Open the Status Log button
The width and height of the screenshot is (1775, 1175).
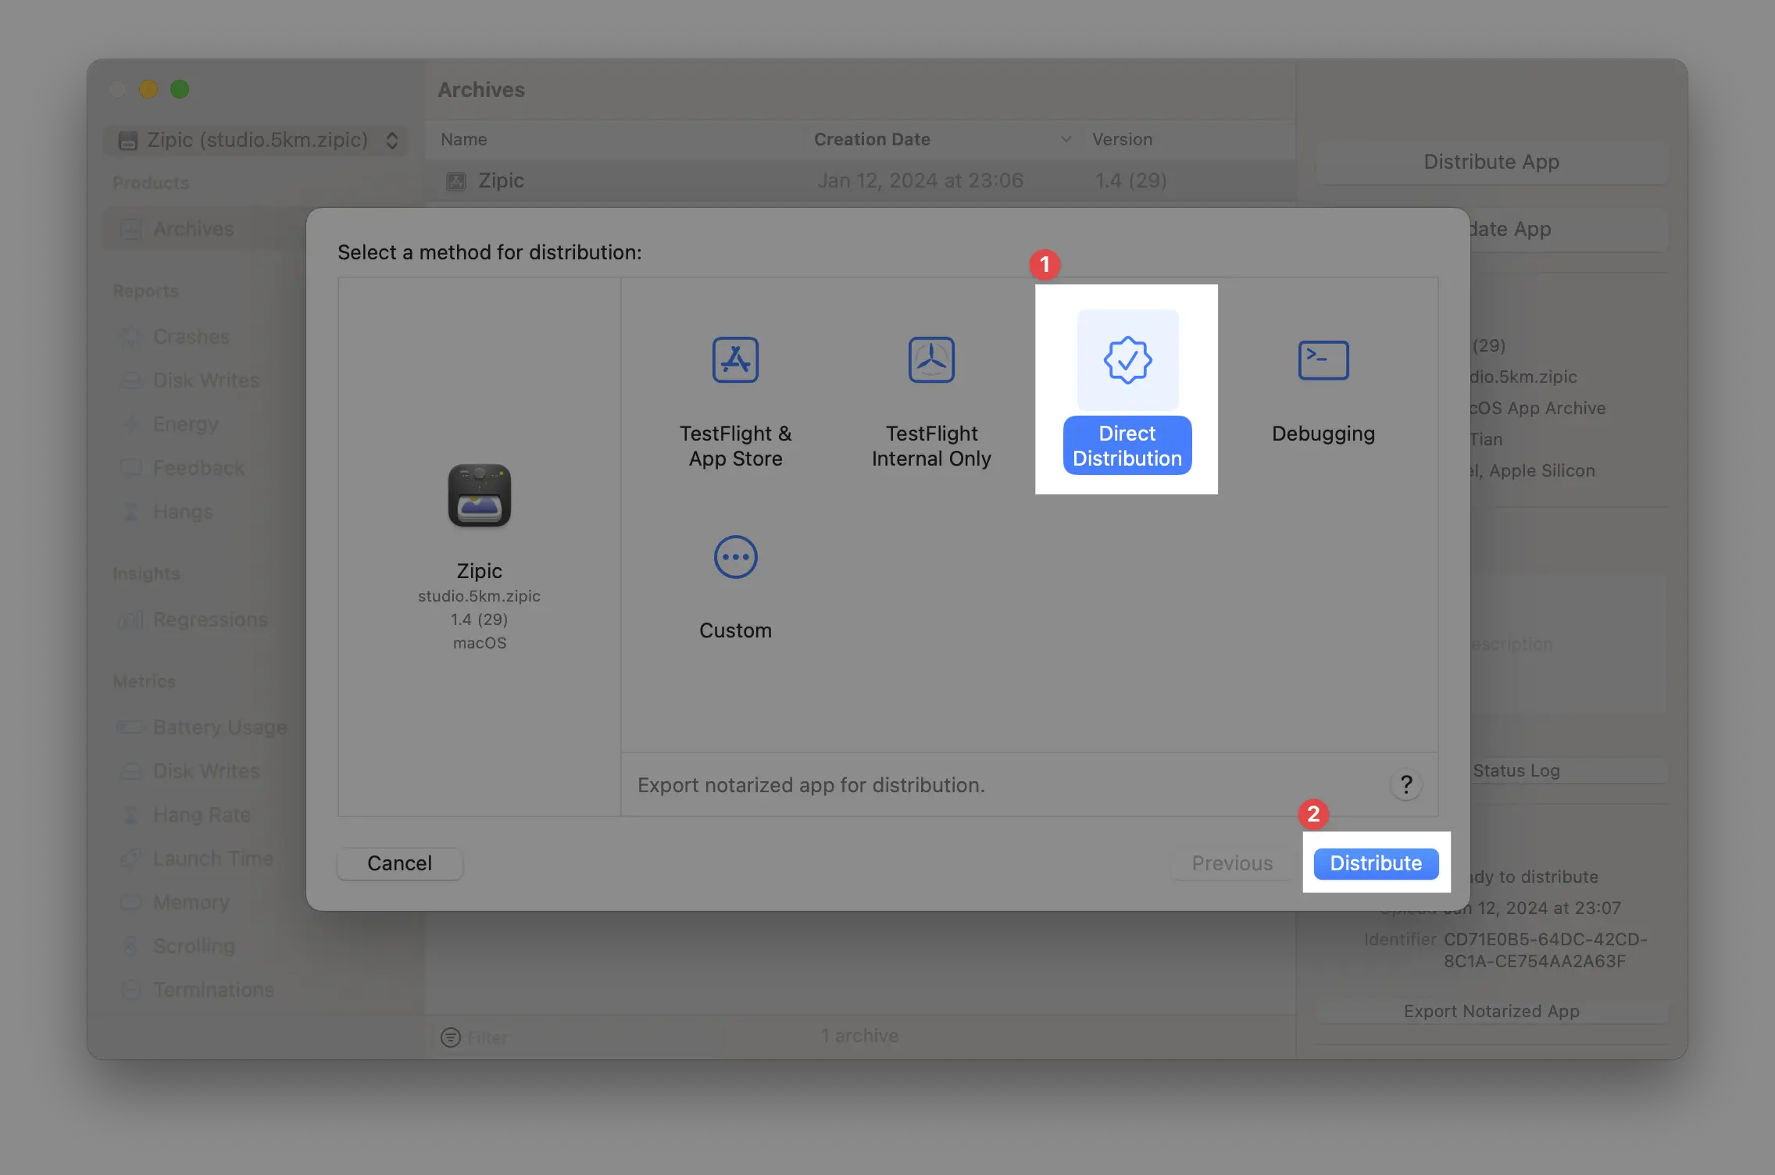[1516, 770]
